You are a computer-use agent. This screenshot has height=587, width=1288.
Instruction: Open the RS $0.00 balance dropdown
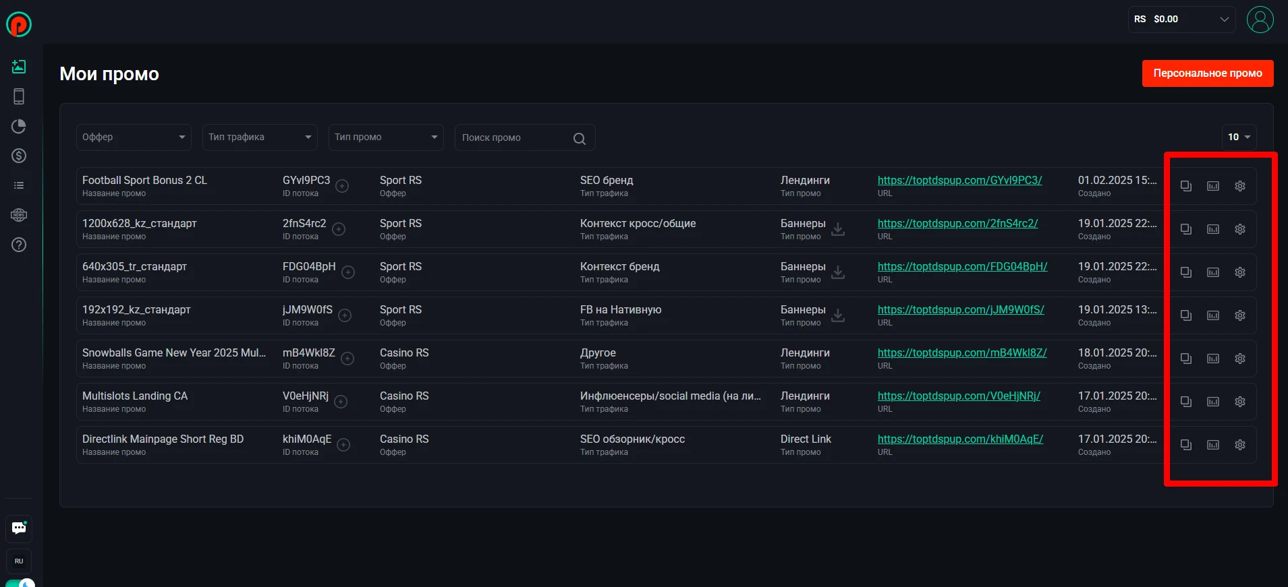[x=1182, y=19]
